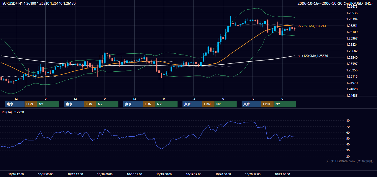Select the 10/19 00:00 time axis label

[x=164, y=174]
